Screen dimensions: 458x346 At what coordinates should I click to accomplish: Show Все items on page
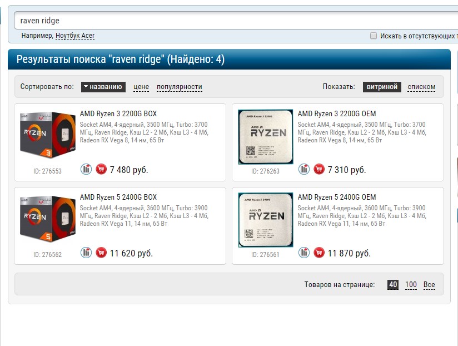[x=429, y=284]
